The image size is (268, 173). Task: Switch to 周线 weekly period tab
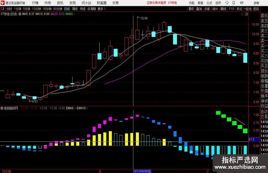[x=75, y=9]
